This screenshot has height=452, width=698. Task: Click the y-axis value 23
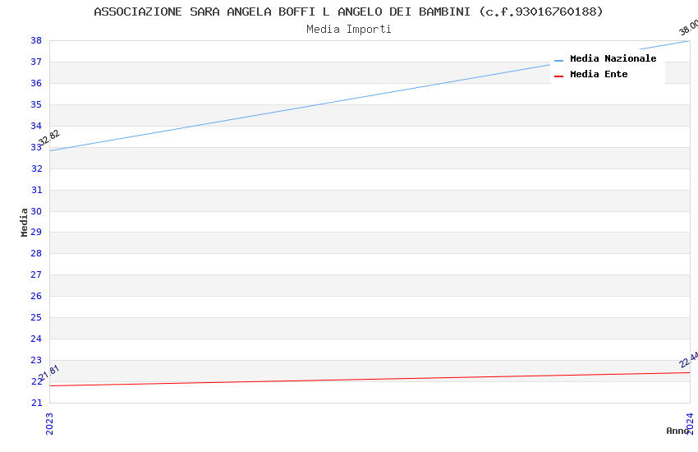pyautogui.click(x=36, y=360)
